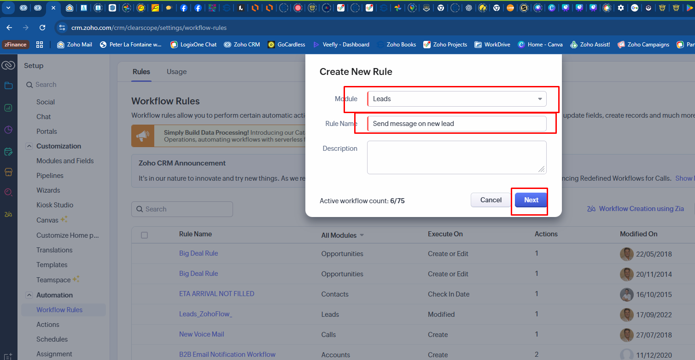
Task: Open the WorkDrive bookmark
Action: [x=492, y=45]
